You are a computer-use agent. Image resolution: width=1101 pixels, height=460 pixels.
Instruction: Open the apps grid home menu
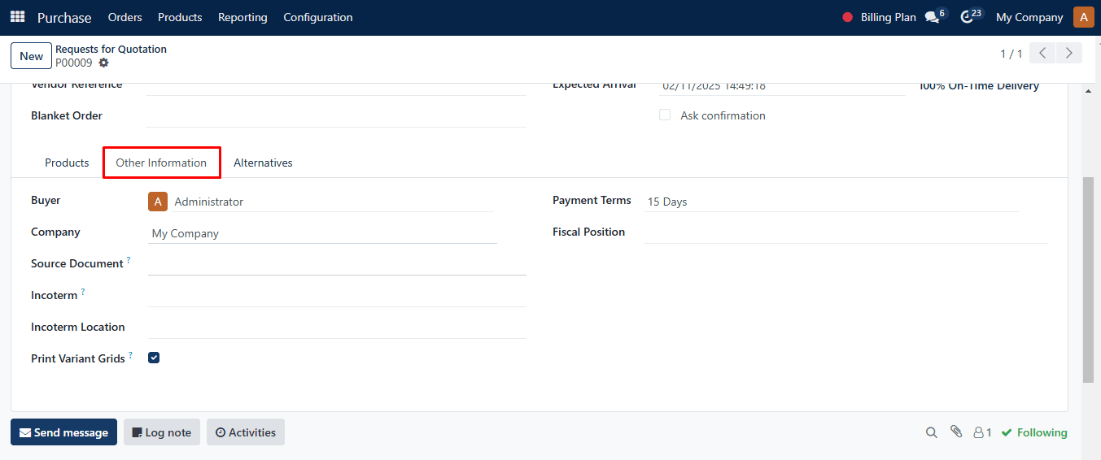click(17, 16)
